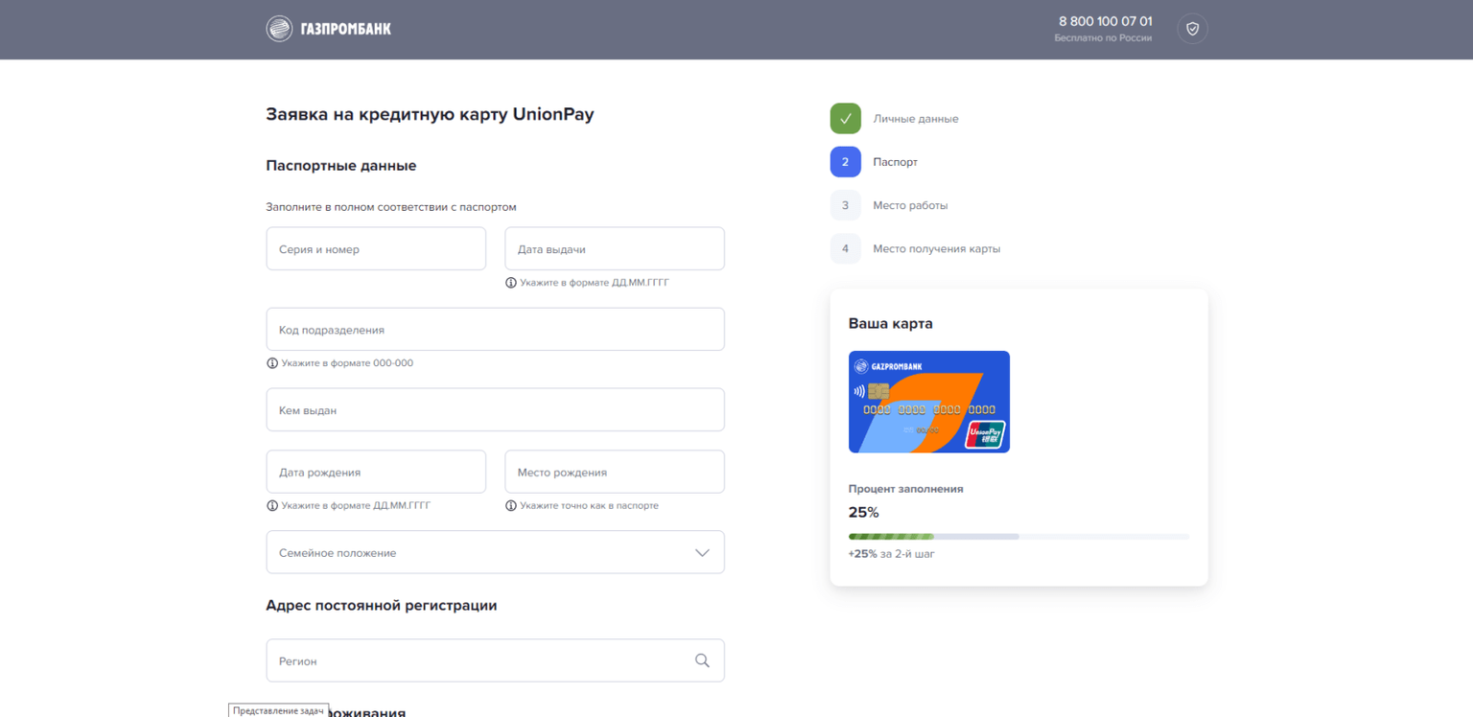Open the shield security icon in header

1192,29
